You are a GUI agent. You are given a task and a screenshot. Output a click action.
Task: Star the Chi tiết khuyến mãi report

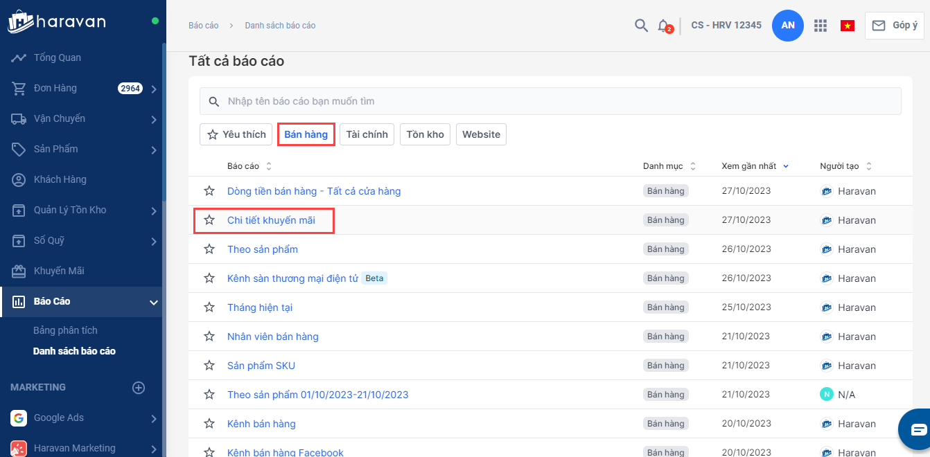coord(209,220)
